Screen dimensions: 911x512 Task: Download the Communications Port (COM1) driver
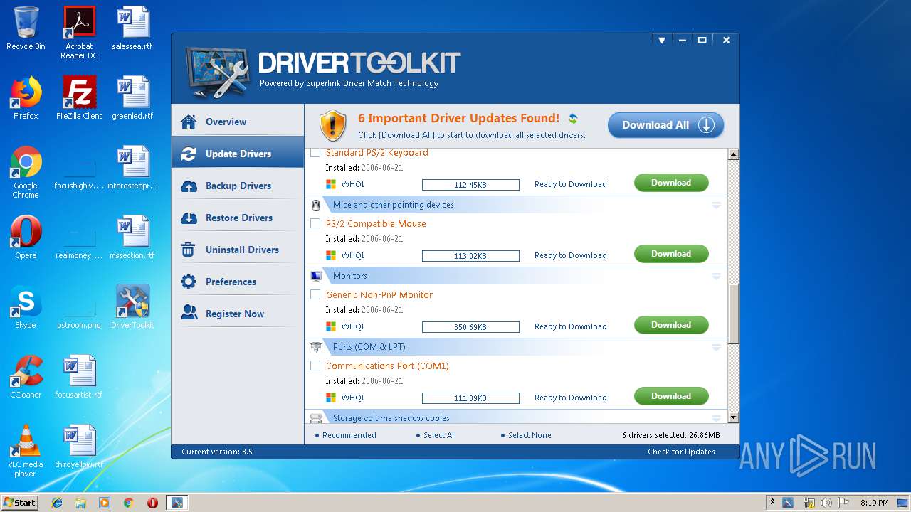tap(671, 396)
